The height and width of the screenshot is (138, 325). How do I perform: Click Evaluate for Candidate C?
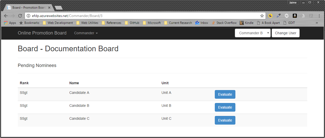(x=225, y=120)
